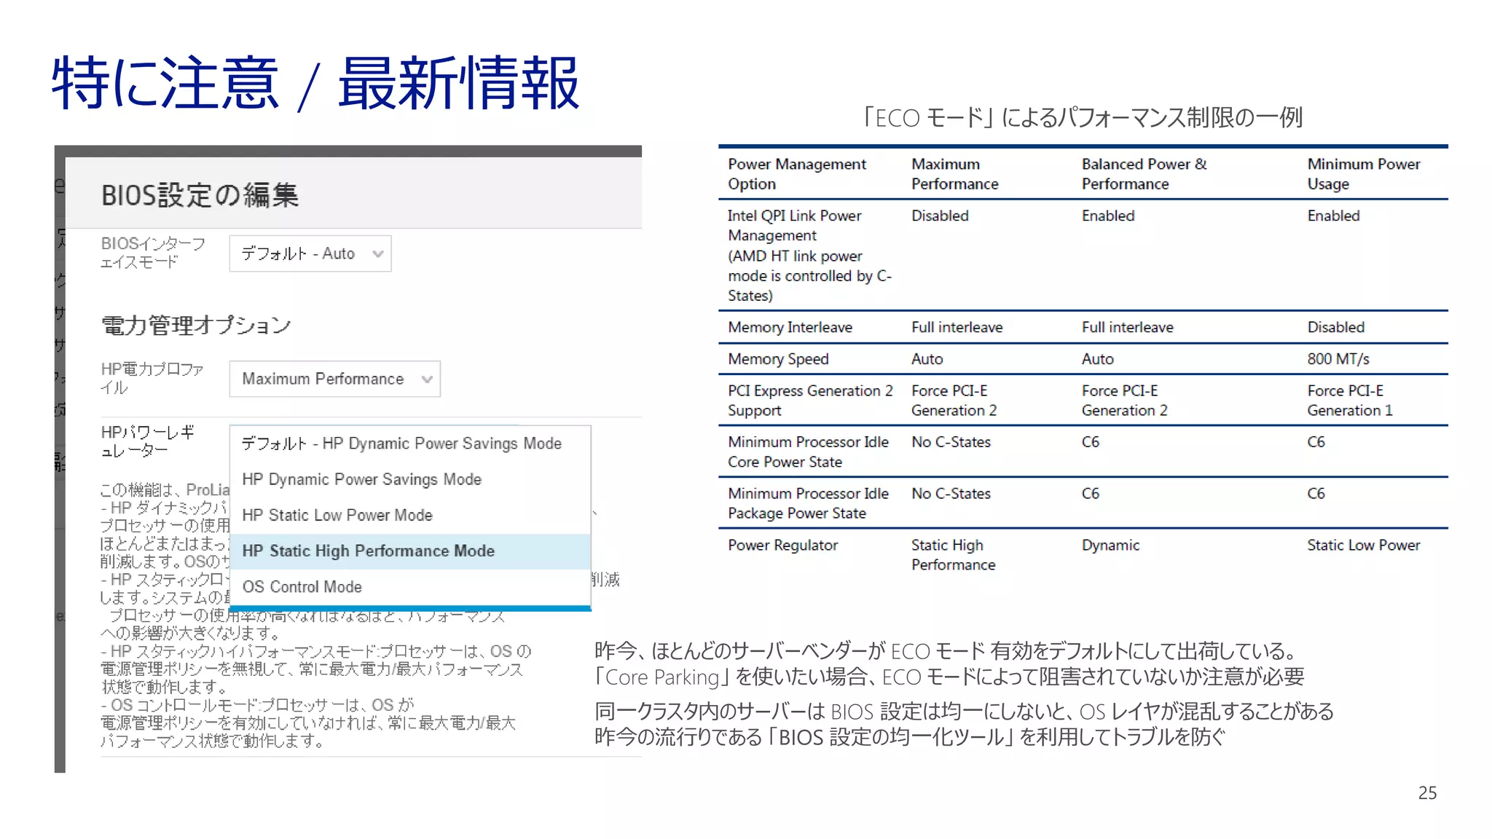Select HP Dynamic Power Savings Mode option

pyautogui.click(x=361, y=479)
